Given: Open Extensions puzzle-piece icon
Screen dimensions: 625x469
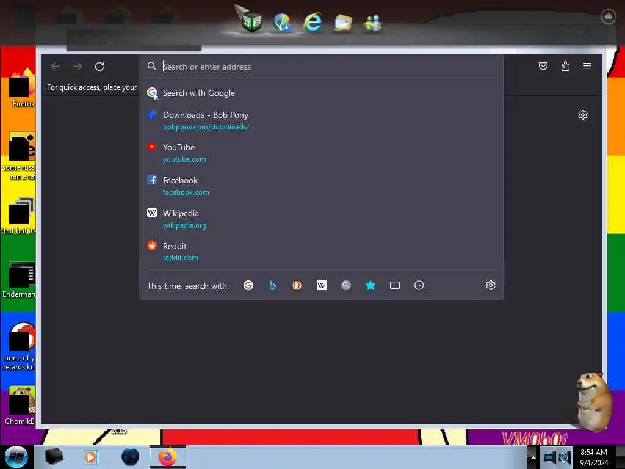Looking at the screenshot, I should tap(565, 66).
